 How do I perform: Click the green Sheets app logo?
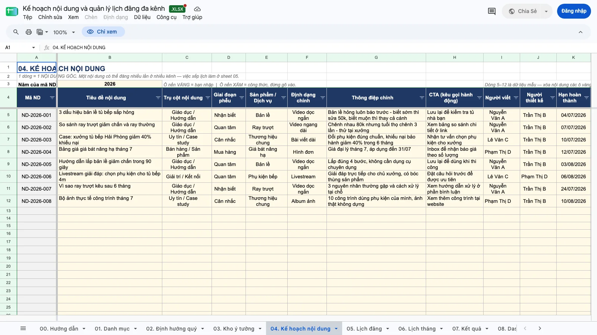pos(12,12)
